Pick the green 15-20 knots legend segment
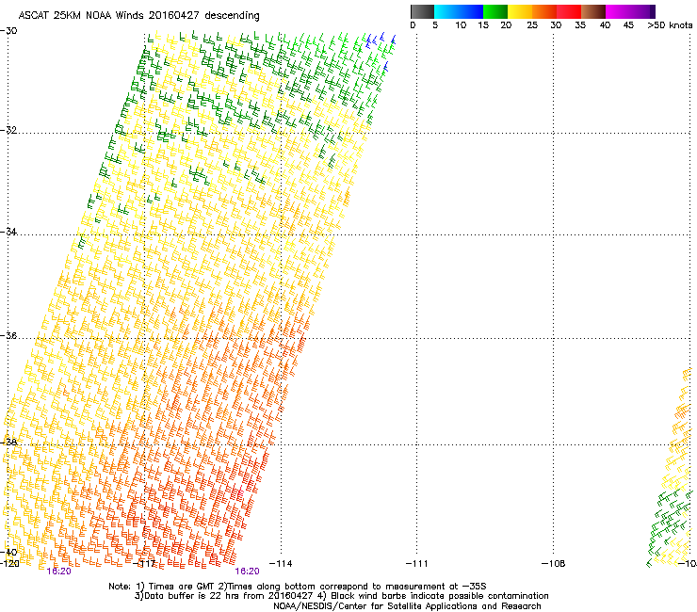697x612 pixels. click(495, 11)
